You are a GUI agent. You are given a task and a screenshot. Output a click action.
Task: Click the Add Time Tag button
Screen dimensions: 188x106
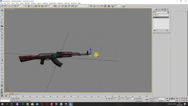tap(139, 101)
